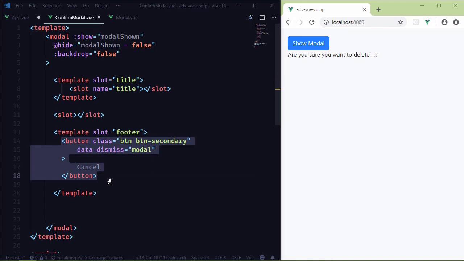This screenshot has width=464, height=261.
Task: Click the notifications bell icon
Action: click(x=273, y=258)
